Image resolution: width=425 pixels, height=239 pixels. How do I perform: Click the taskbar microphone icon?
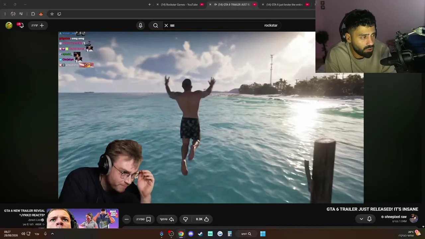[45, 234]
